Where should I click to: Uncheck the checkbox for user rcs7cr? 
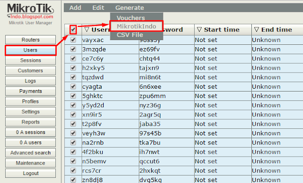point(73,170)
